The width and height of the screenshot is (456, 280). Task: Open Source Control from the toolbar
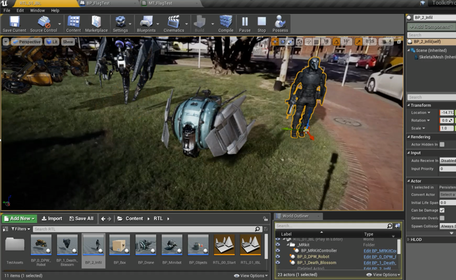[x=43, y=24]
